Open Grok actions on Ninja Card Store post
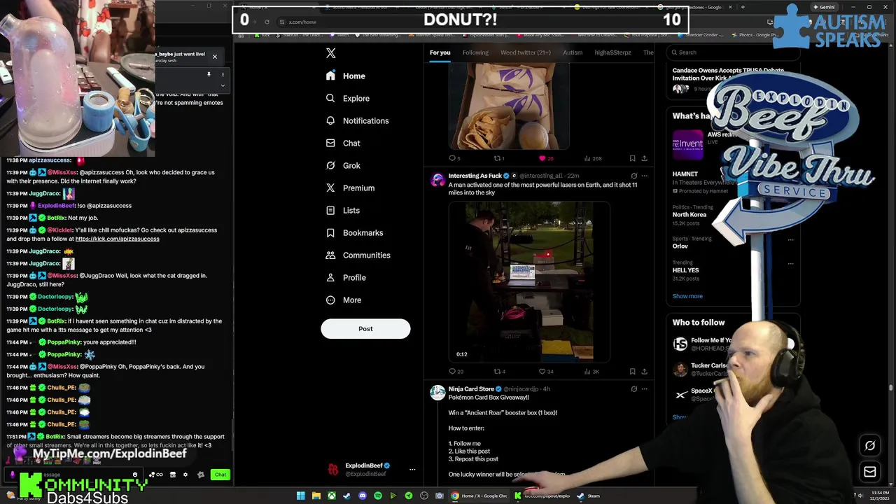 point(633,389)
